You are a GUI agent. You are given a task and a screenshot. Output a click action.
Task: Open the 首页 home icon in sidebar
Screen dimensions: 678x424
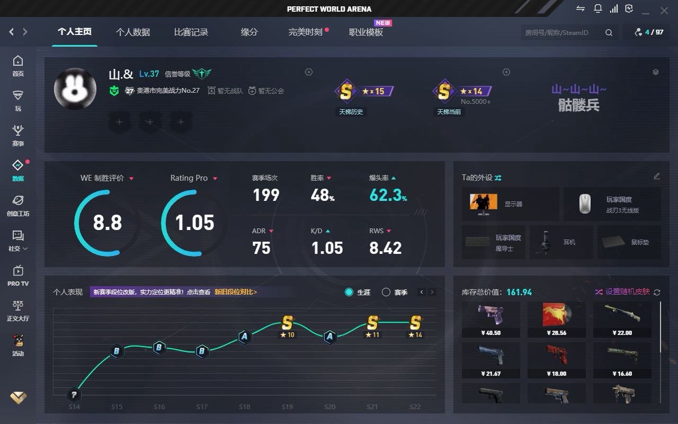(x=18, y=66)
